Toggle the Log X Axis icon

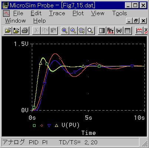tap(102, 30)
